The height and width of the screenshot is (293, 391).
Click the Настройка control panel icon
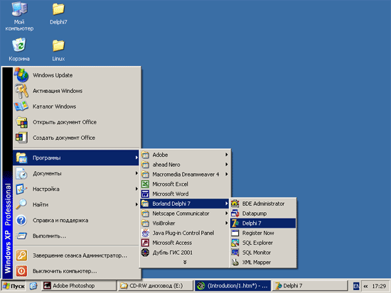22,189
